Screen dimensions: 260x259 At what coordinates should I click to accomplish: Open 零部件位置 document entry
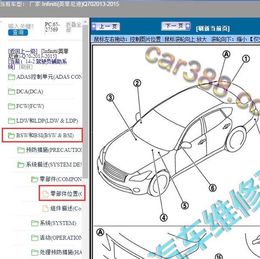coord(66,194)
